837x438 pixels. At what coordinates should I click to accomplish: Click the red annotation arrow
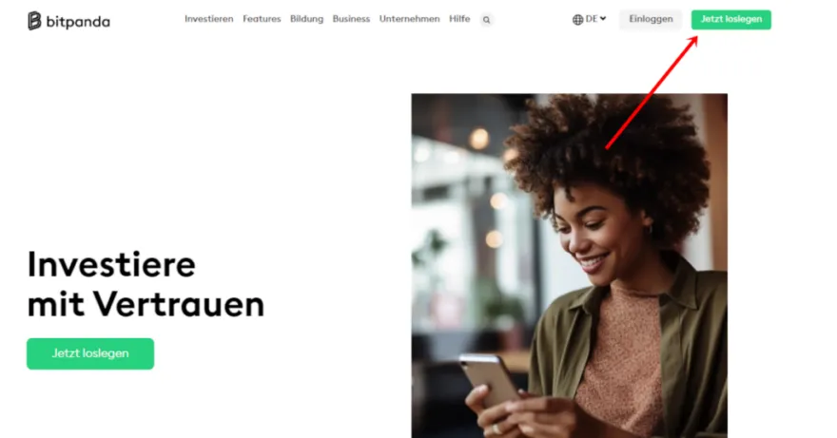652,92
